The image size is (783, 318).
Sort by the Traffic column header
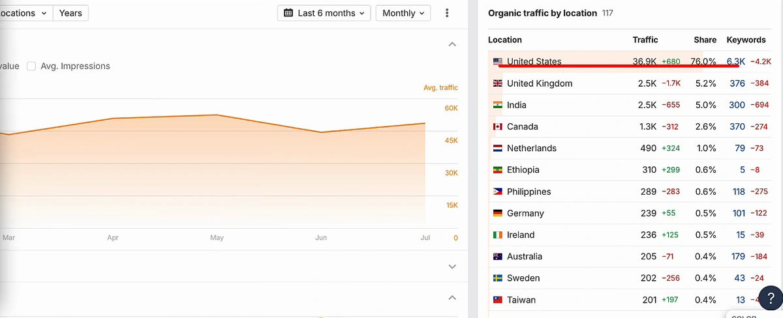pos(645,40)
